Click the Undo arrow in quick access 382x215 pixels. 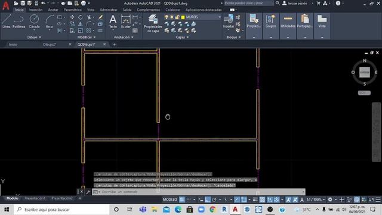click(43, 3)
